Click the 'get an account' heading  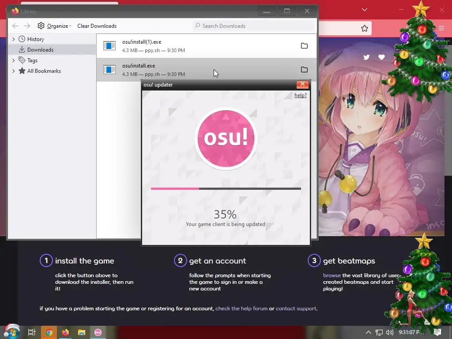pyautogui.click(x=218, y=261)
